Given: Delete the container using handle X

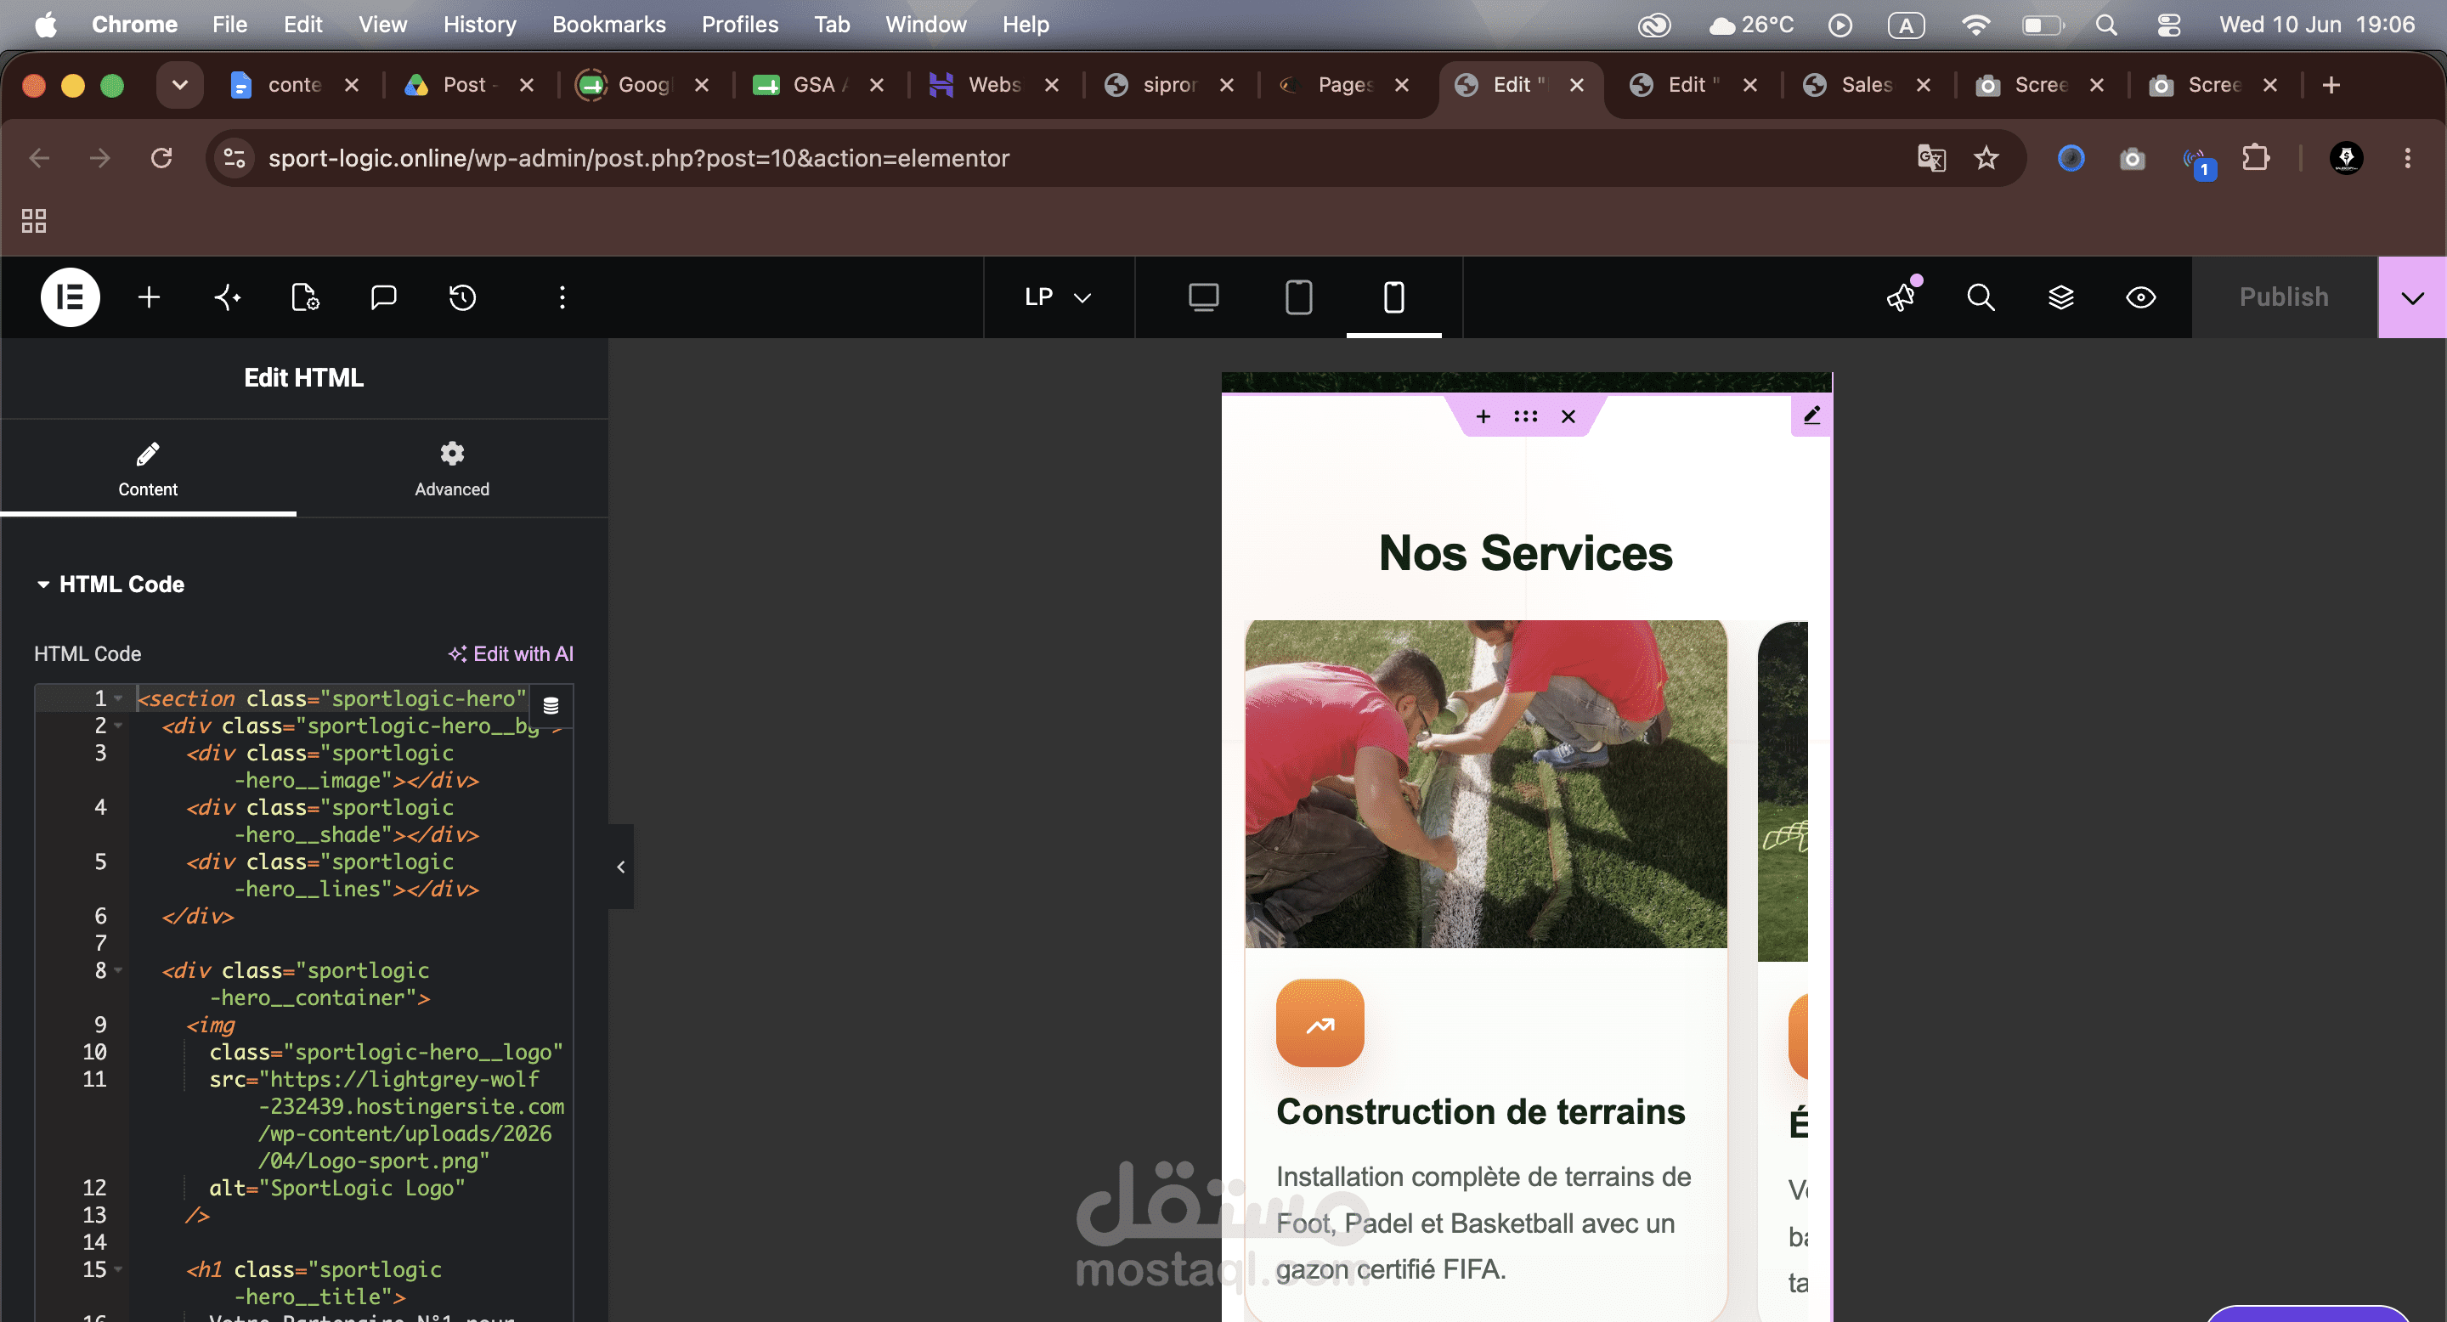Looking at the screenshot, I should pyautogui.click(x=1568, y=416).
